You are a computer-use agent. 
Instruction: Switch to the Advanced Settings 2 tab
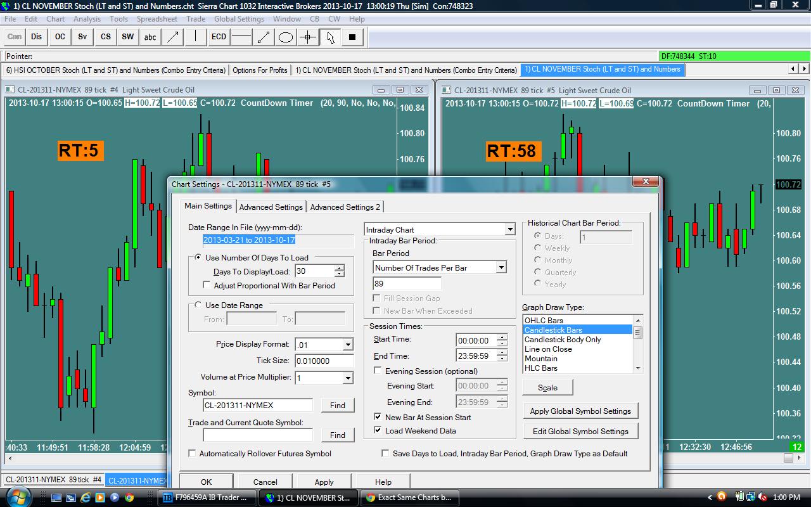[345, 207]
